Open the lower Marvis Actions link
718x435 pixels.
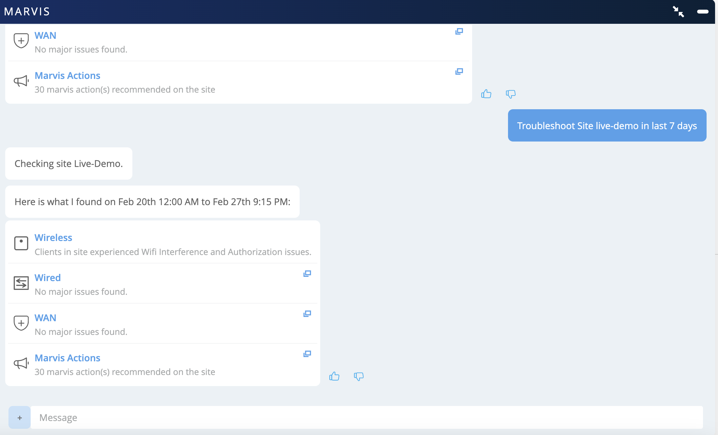click(x=67, y=358)
